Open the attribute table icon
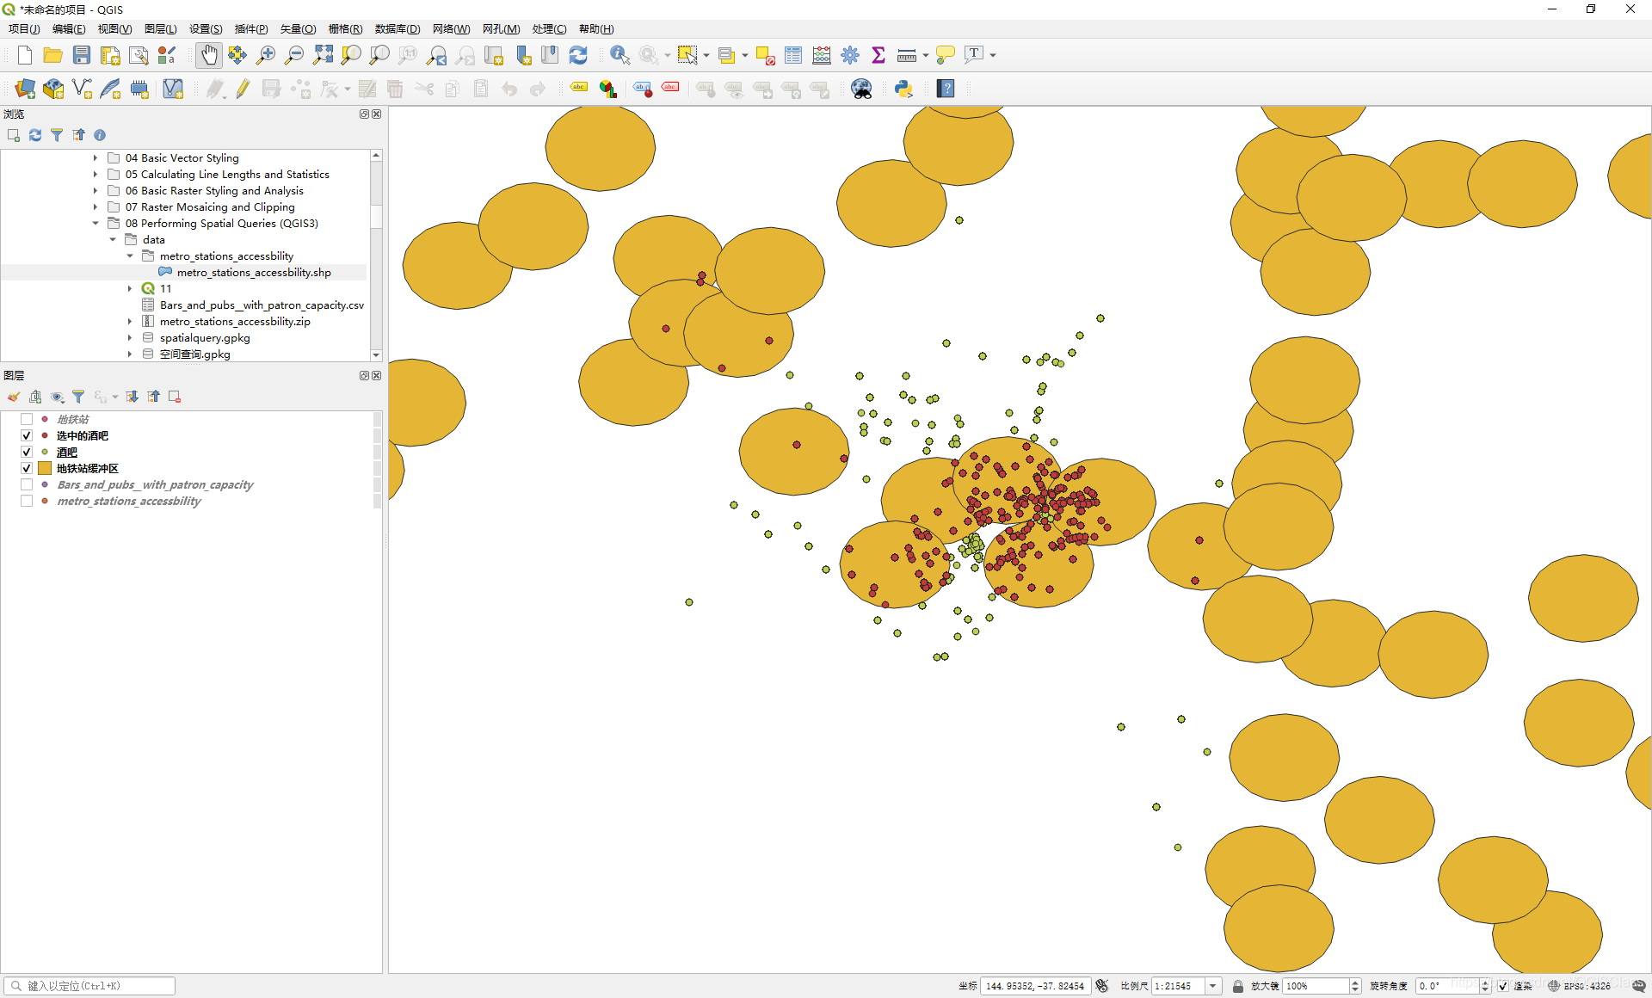 tap(793, 55)
